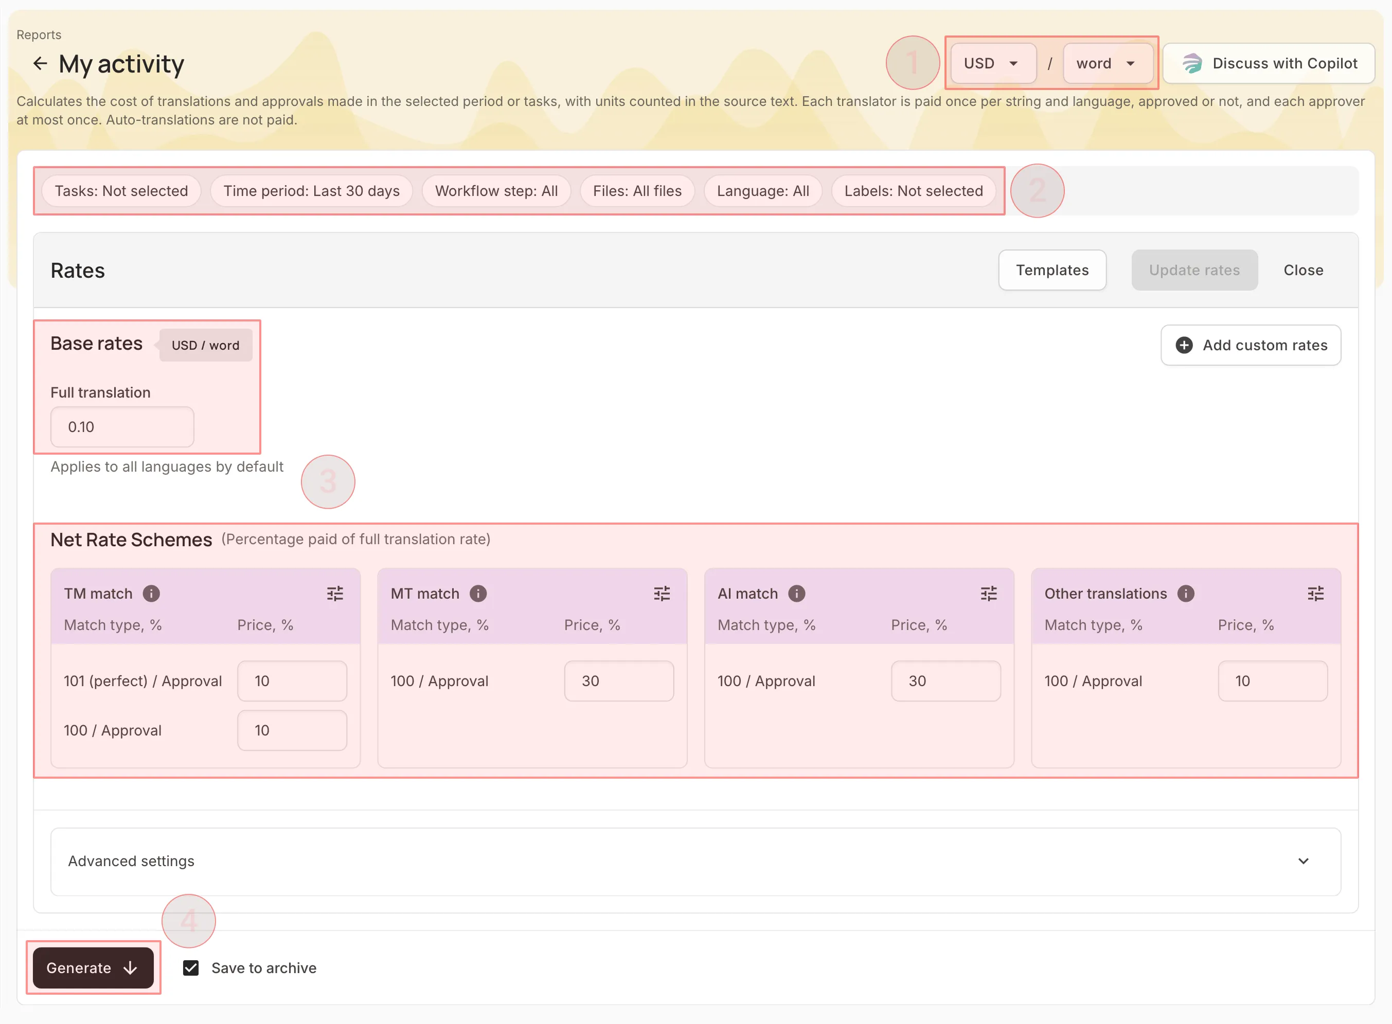Open AI match scheme settings sliders icon

tap(988, 593)
